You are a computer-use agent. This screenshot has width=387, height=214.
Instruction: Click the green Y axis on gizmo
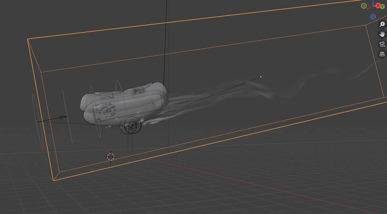coord(382,7)
